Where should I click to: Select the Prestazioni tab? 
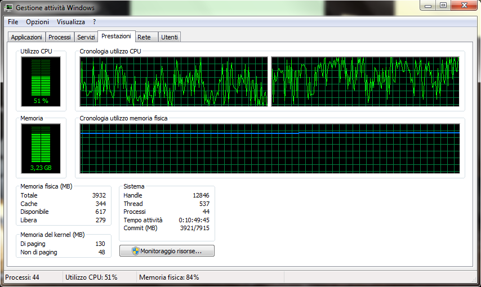point(116,36)
